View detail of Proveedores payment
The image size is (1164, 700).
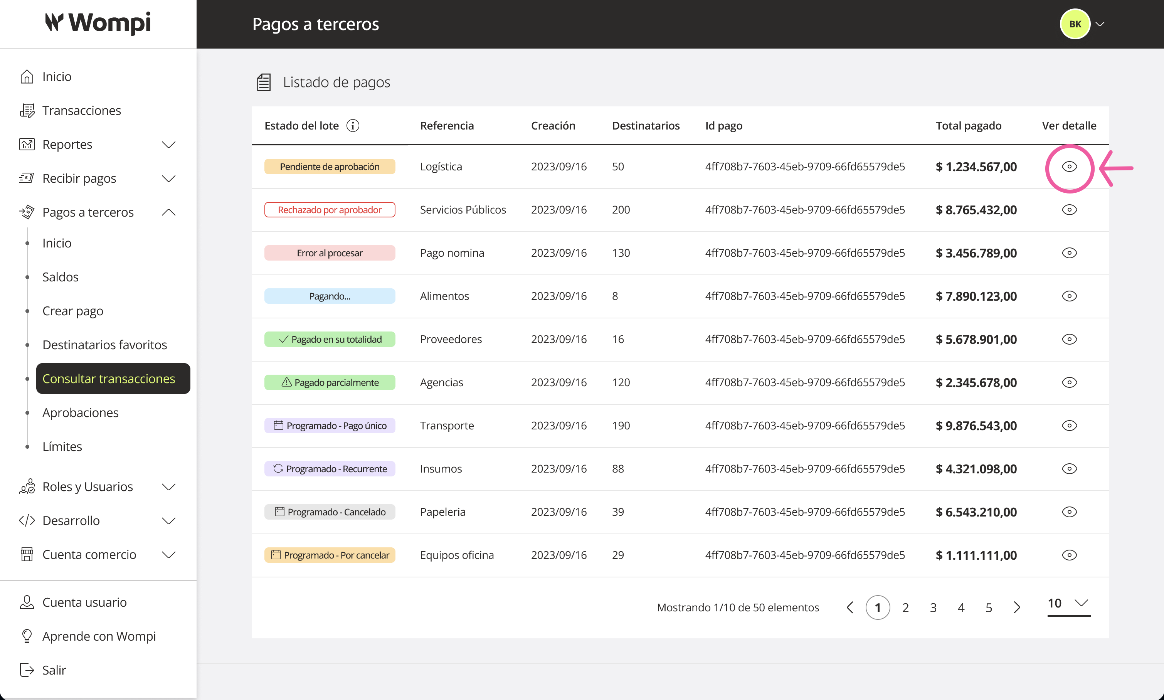[x=1069, y=339]
